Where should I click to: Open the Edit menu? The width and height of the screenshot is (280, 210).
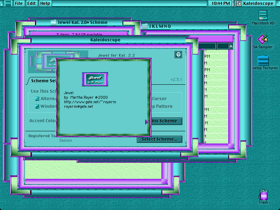(31, 3)
